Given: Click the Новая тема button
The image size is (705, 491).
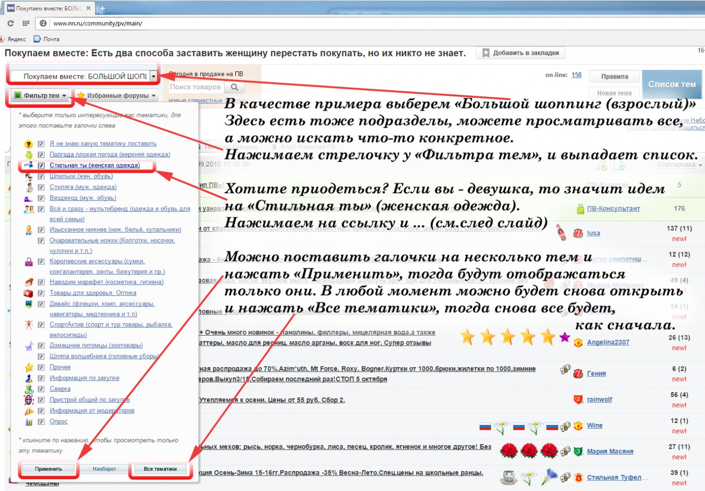Looking at the screenshot, I should [615, 93].
